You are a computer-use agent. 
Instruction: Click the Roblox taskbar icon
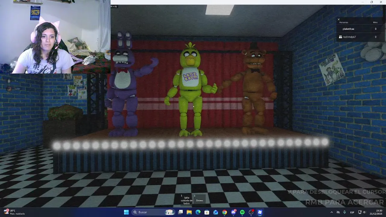(x=260, y=212)
